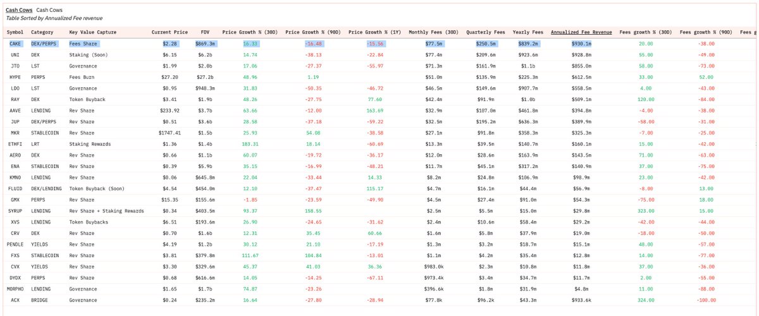Viewport: 759px width, 316px height.
Task: Open the underlined Cash Cows title link
Action: coord(18,10)
